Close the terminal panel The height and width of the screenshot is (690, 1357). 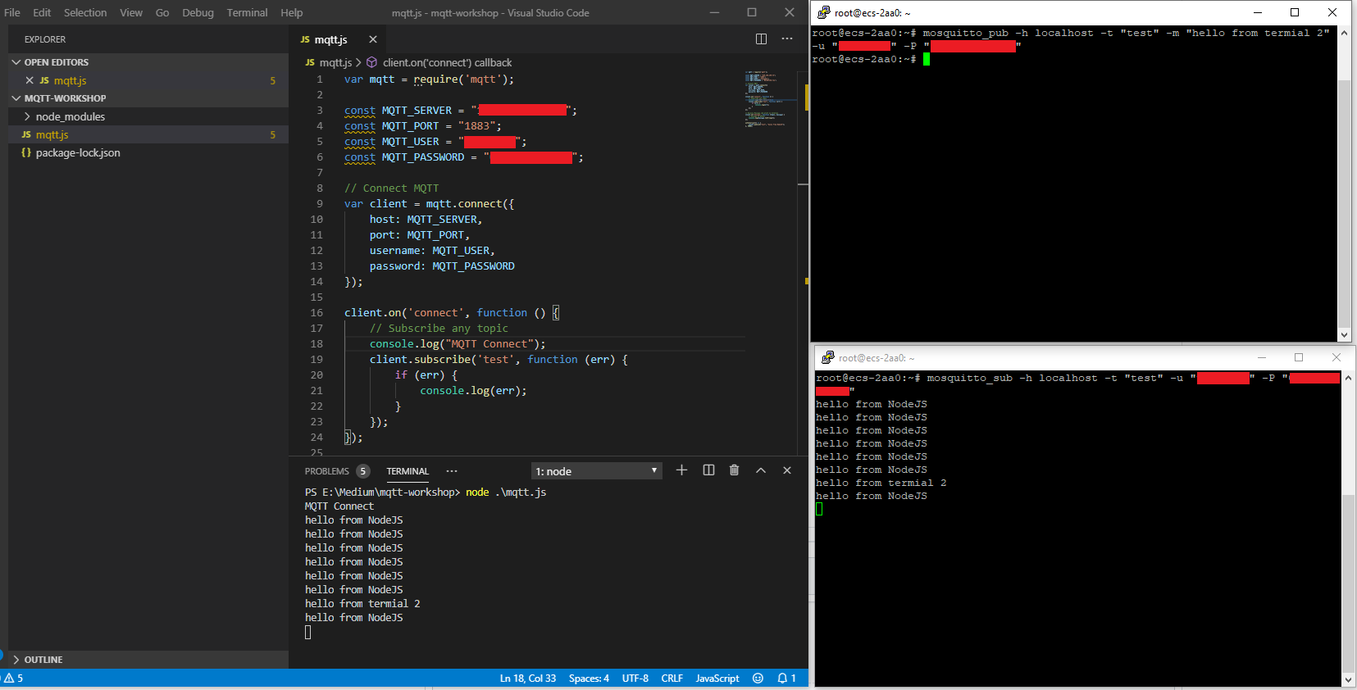pyautogui.click(x=787, y=470)
